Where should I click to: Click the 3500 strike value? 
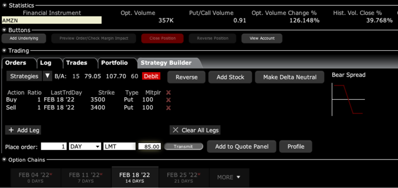(x=98, y=100)
